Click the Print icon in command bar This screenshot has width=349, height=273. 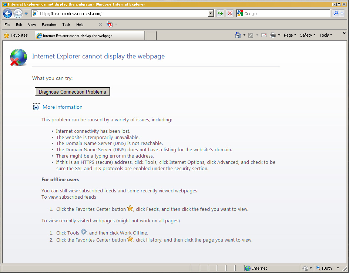(273, 35)
